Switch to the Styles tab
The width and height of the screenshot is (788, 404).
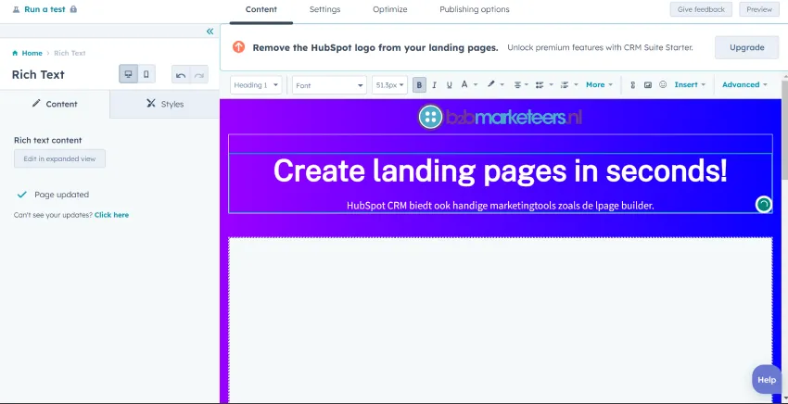(x=165, y=104)
